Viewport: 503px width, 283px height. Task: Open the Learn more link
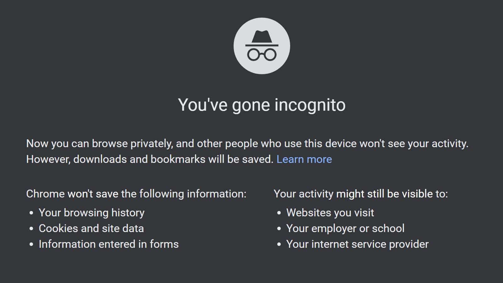click(x=304, y=159)
